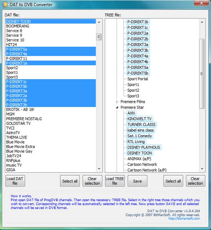This screenshot has width=211, height=230.
Task: Click Select all under the DAT list
Action: click(70, 181)
